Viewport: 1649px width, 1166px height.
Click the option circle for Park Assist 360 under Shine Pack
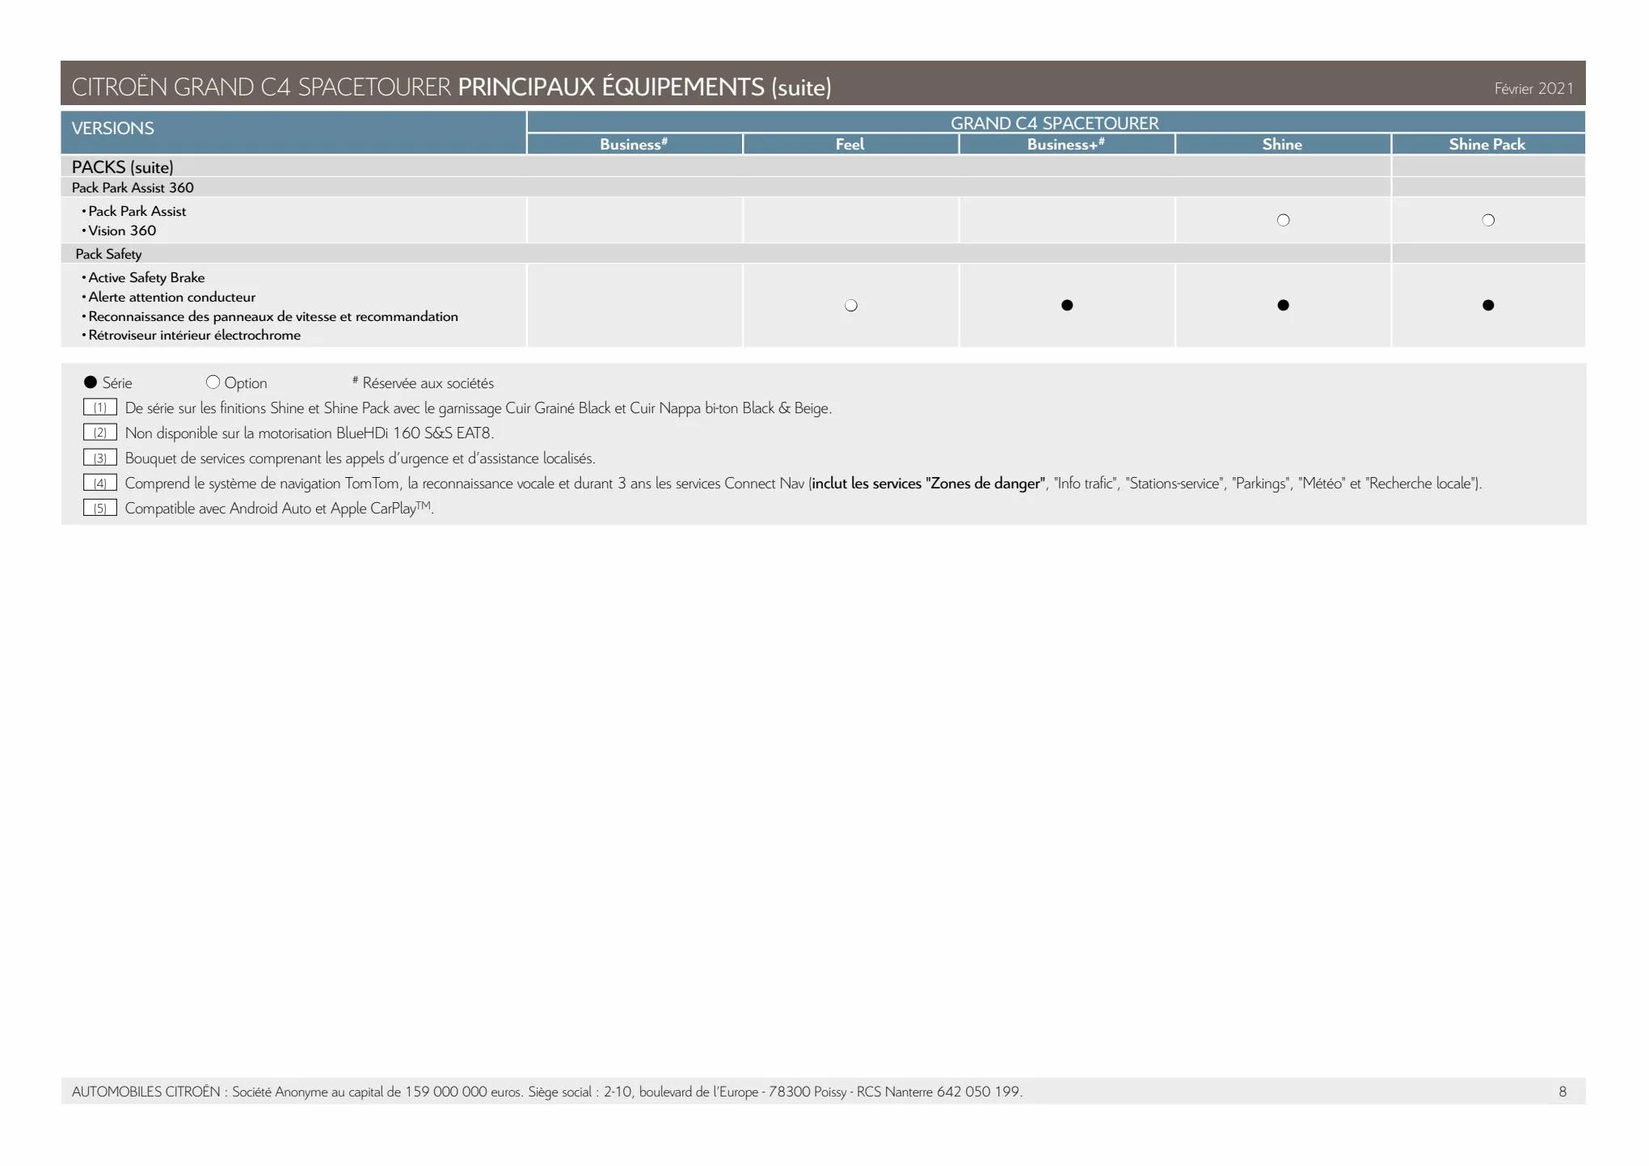coord(1488,220)
